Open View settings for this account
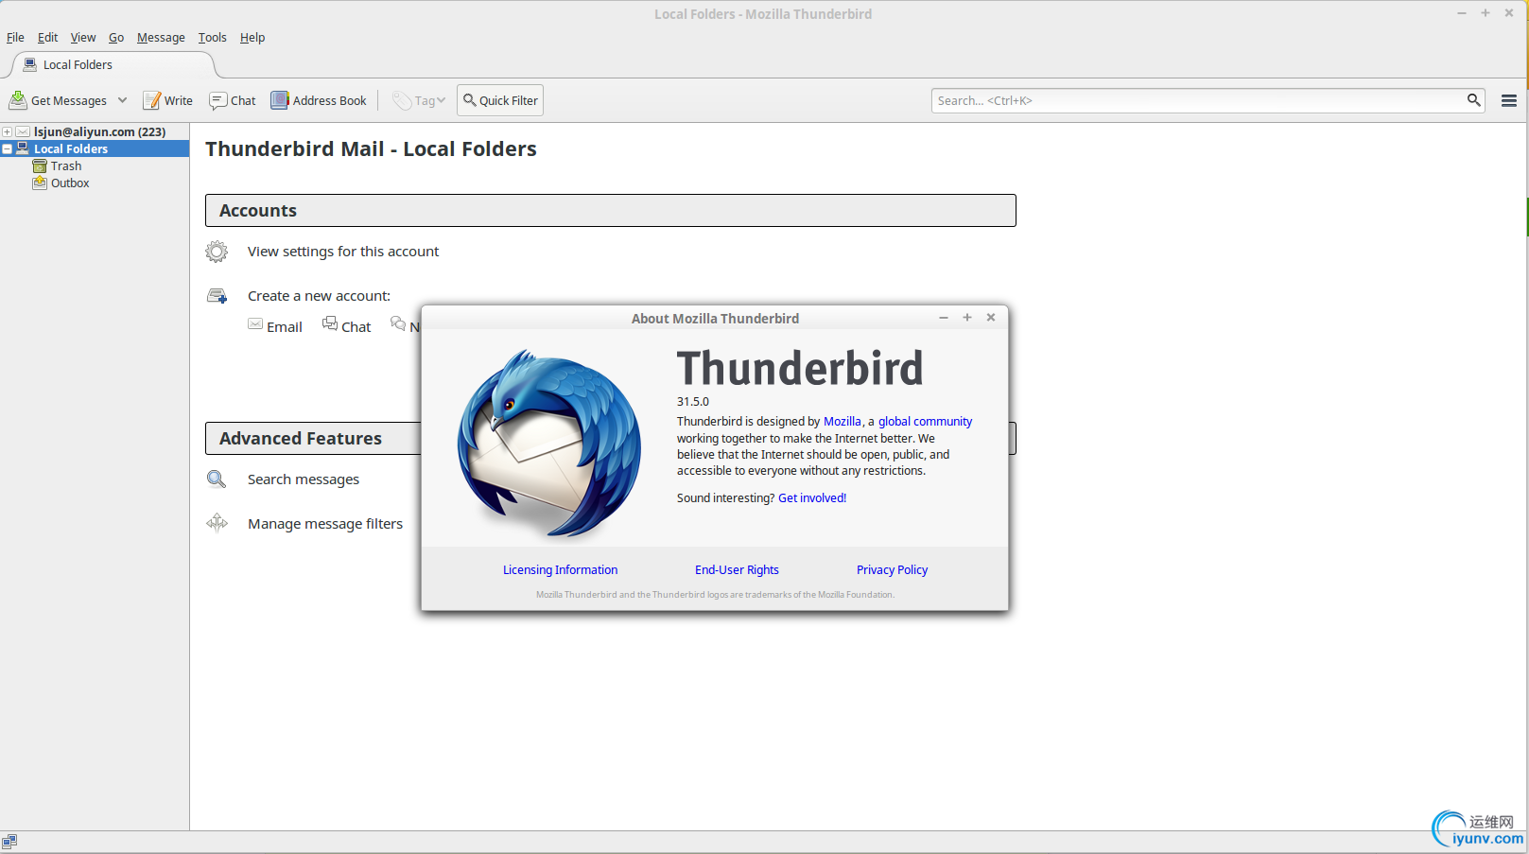 [343, 252]
